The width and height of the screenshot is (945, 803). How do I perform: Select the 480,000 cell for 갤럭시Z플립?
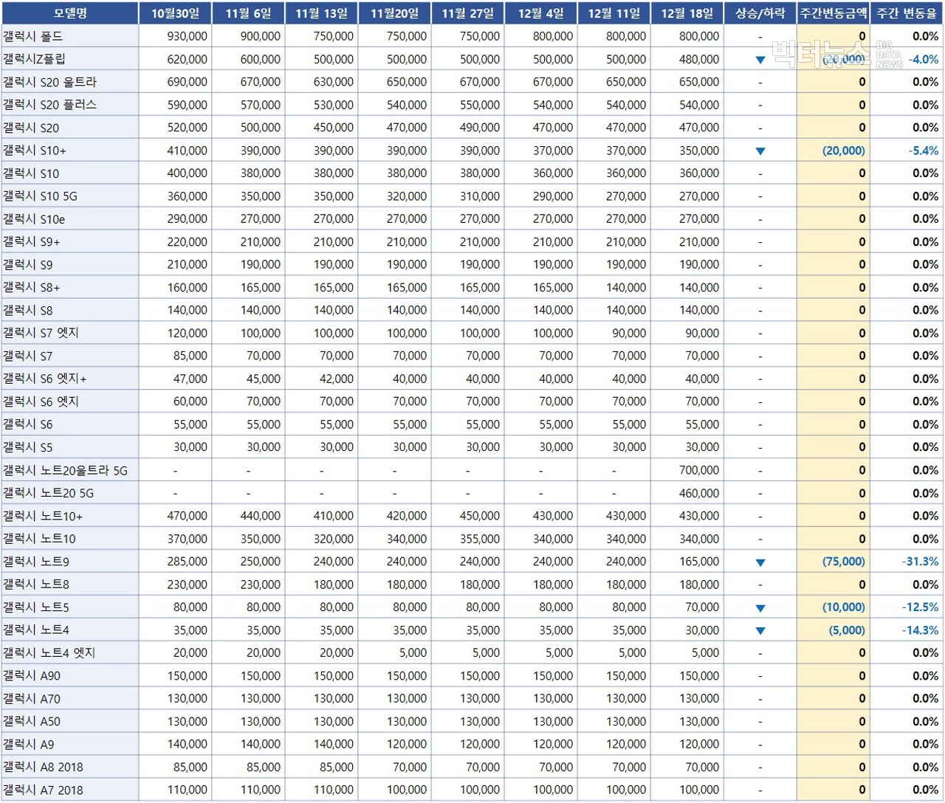pos(687,59)
